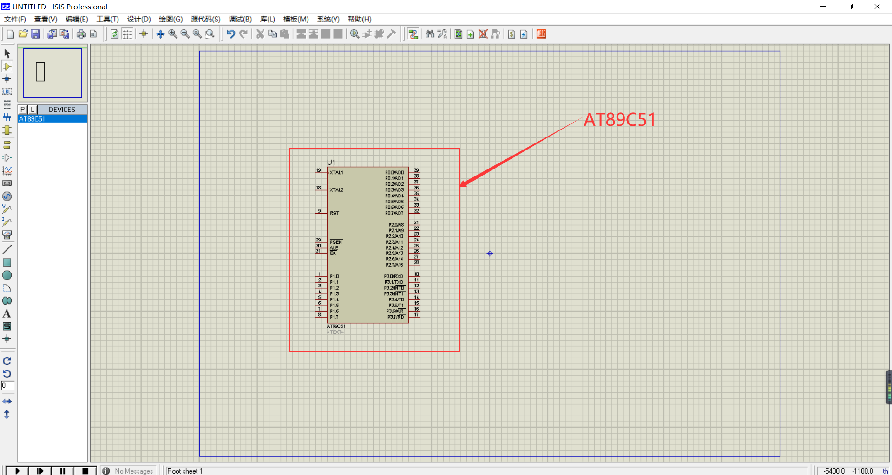Choose the Wire Label (LBL) tool
892x475 pixels.
point(7,91)
